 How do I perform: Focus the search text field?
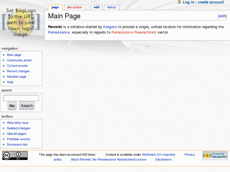pyautogui.click(x=21, y=98)
